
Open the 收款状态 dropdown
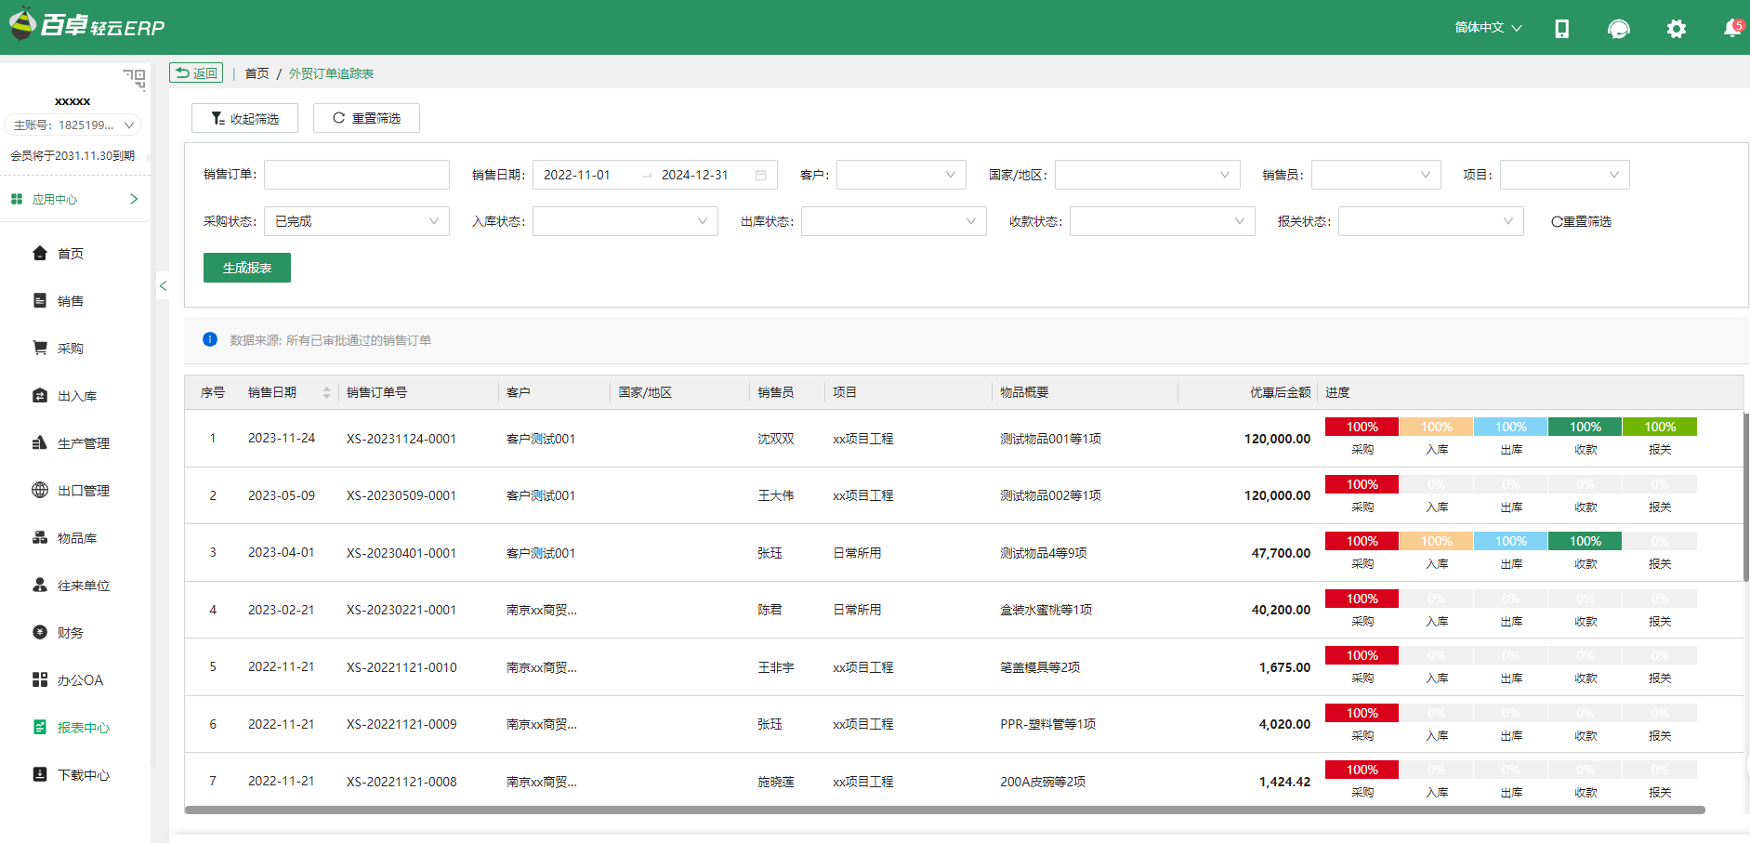1162,221
